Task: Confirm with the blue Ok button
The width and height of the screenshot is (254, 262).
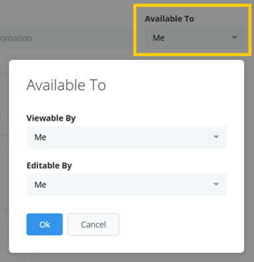Action: point(45,224)
